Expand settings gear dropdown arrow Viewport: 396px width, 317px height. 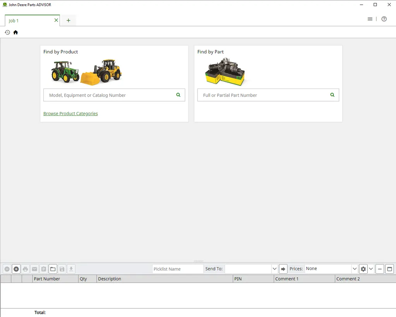tap(371, 269)
